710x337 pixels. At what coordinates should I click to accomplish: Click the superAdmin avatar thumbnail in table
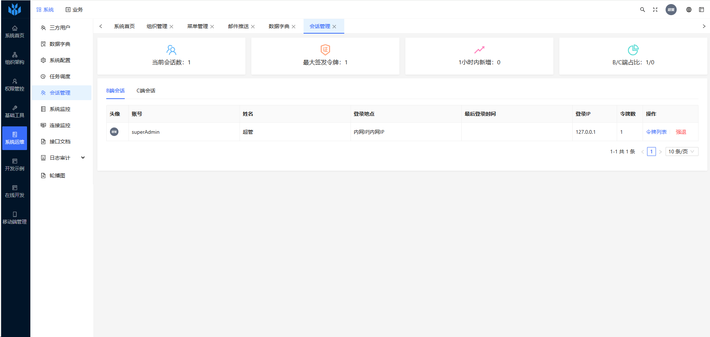114,132
